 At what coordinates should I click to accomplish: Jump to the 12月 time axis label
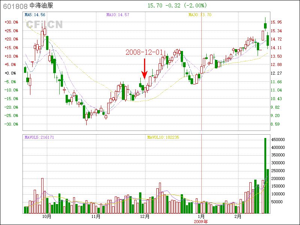(145, 216)
